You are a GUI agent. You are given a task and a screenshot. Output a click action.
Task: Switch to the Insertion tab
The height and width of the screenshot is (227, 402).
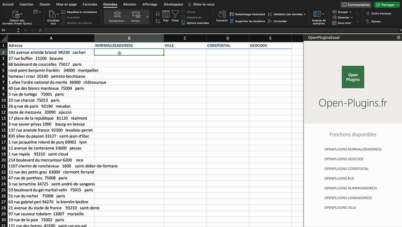[26, 4]
